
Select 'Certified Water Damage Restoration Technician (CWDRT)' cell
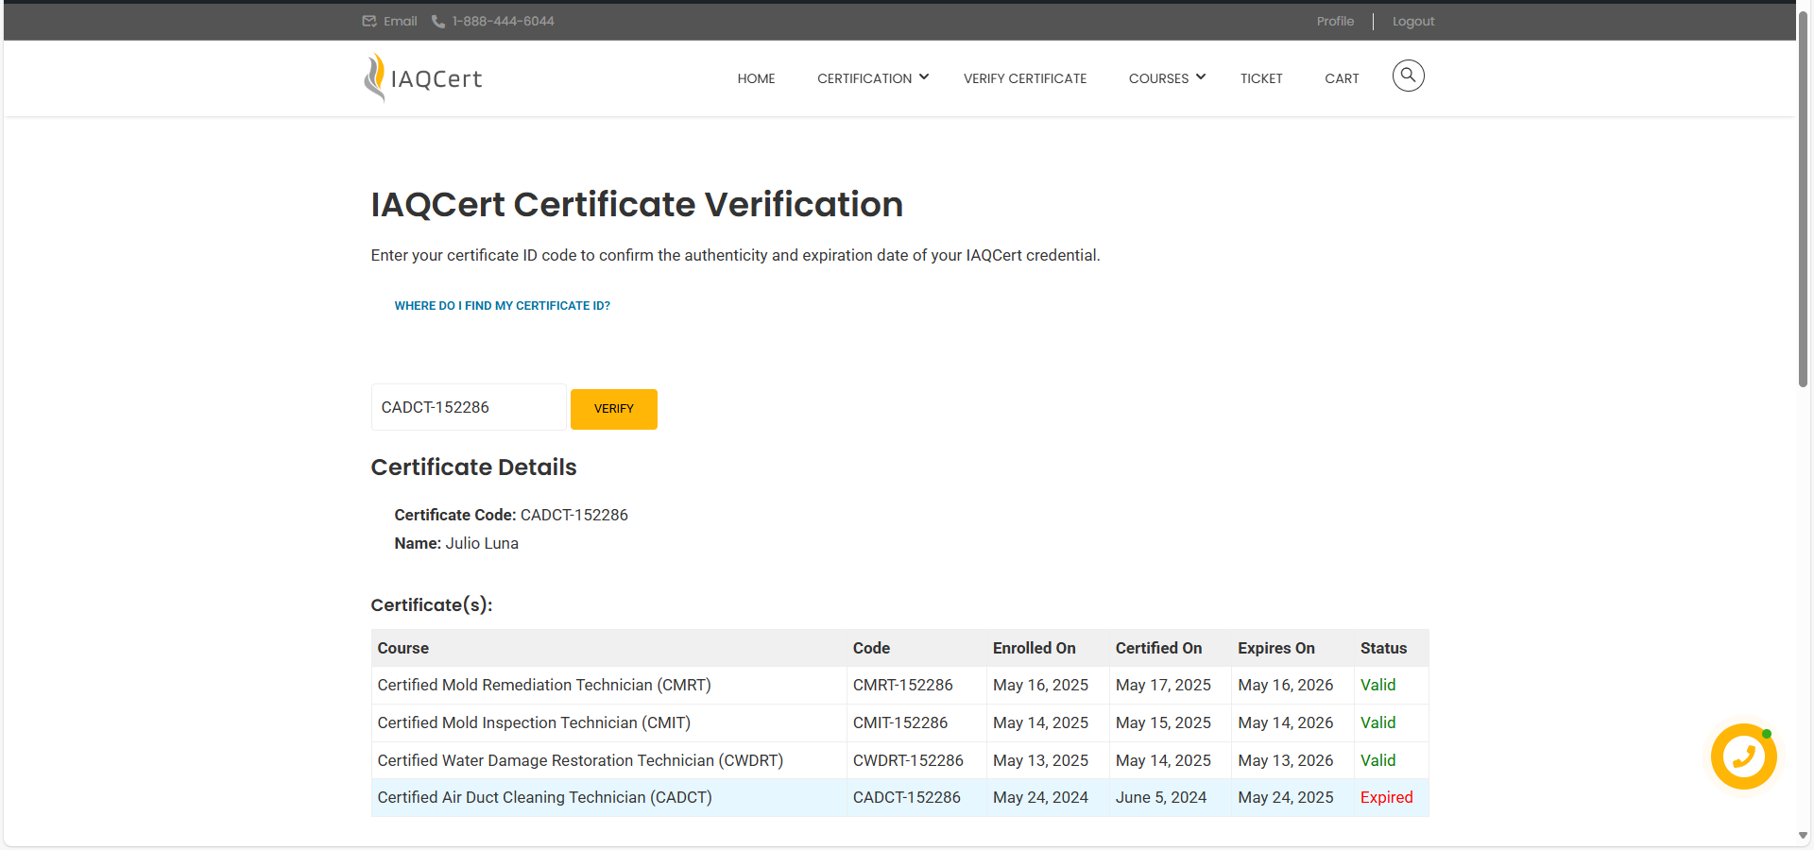(608, 760)
